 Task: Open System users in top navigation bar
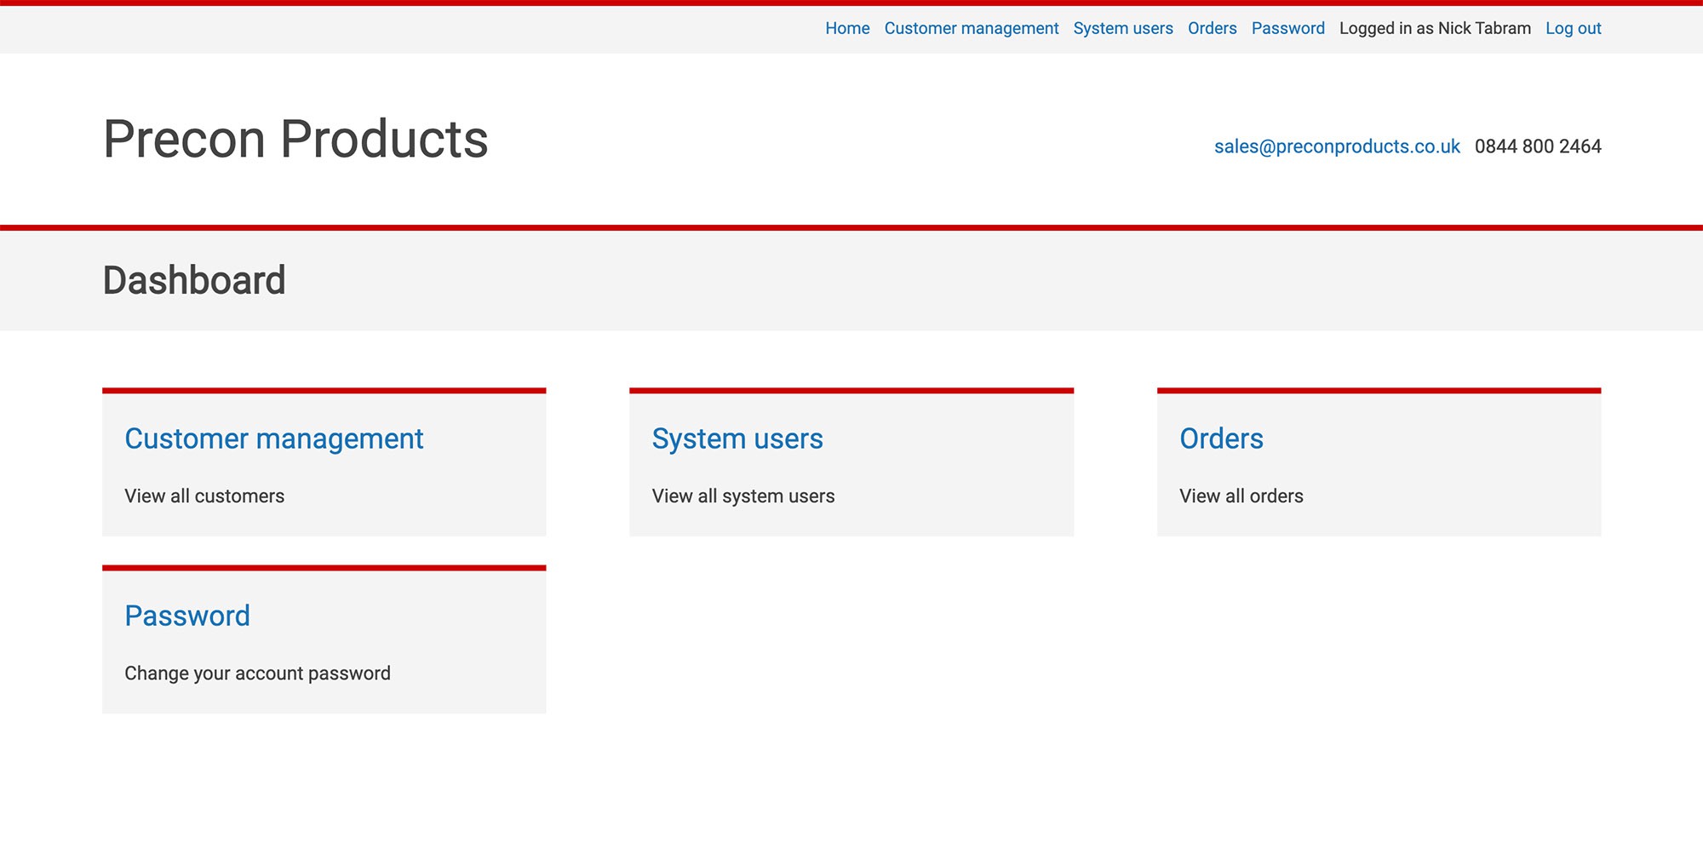coord(1123,28)
